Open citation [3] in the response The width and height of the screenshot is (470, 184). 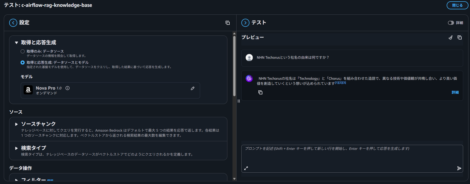click(x=344, y=83)
